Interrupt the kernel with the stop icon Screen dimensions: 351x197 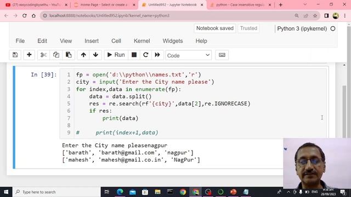(x=134, y=55)
